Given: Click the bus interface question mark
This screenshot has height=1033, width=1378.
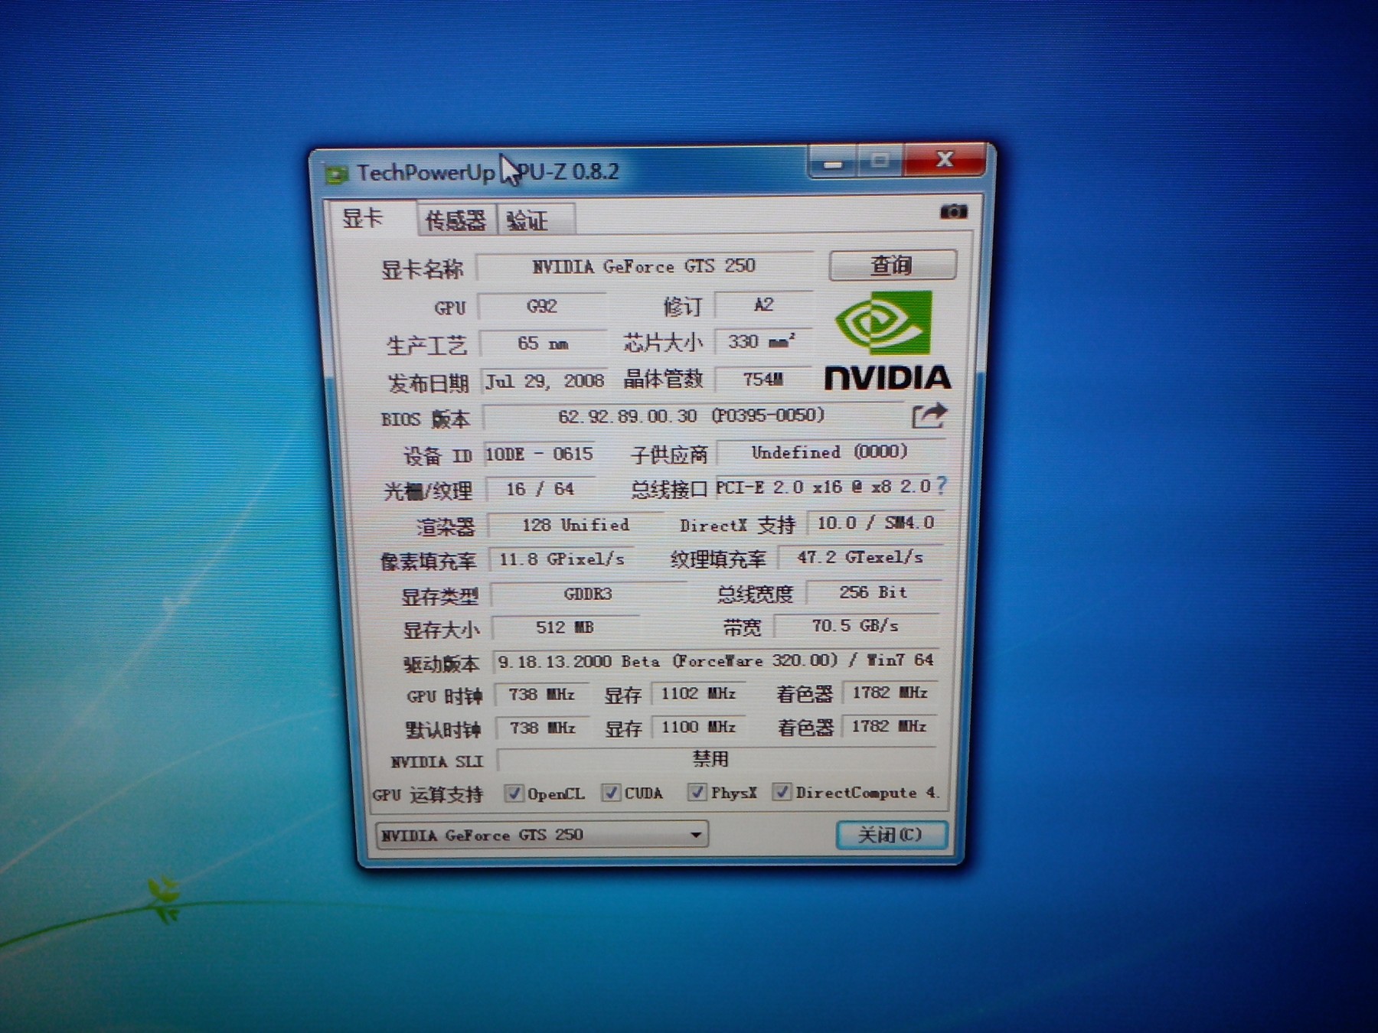Looking at the screenshot, I should click(x=942, y=485).
